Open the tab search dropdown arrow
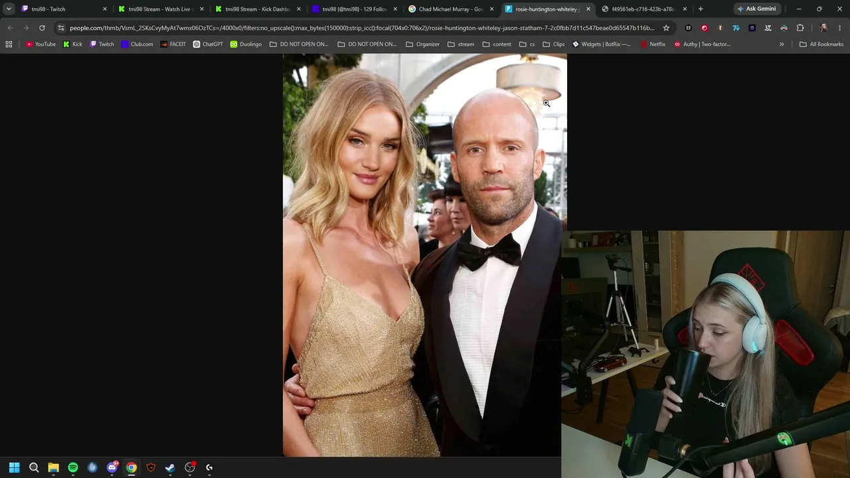This screenshot has width=850, height=478. point(9,9)
